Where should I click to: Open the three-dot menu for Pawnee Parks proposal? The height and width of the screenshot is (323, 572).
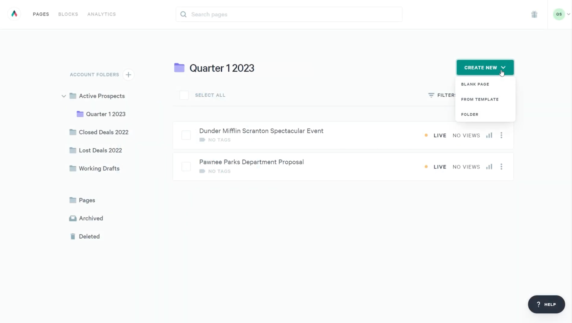tap(501, 167)
